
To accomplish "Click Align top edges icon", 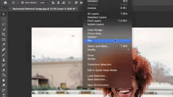I will [x=76, y=3].
